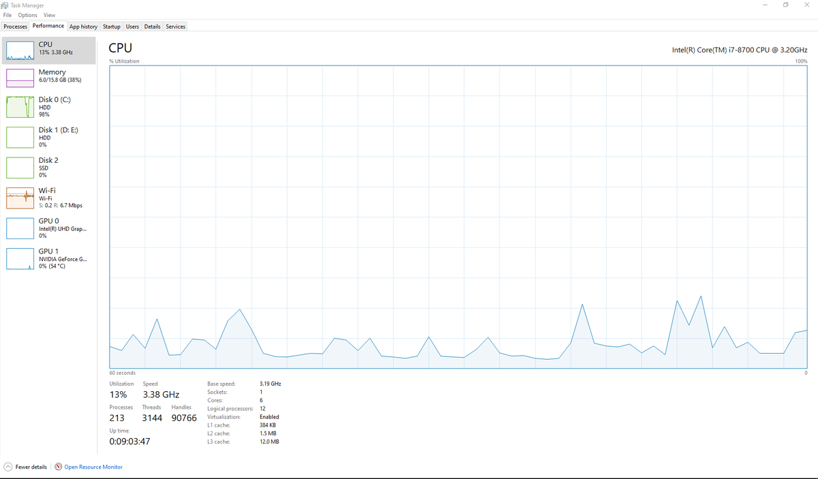
Task: Click the Processes count 213
Action: tap(117, 418)
